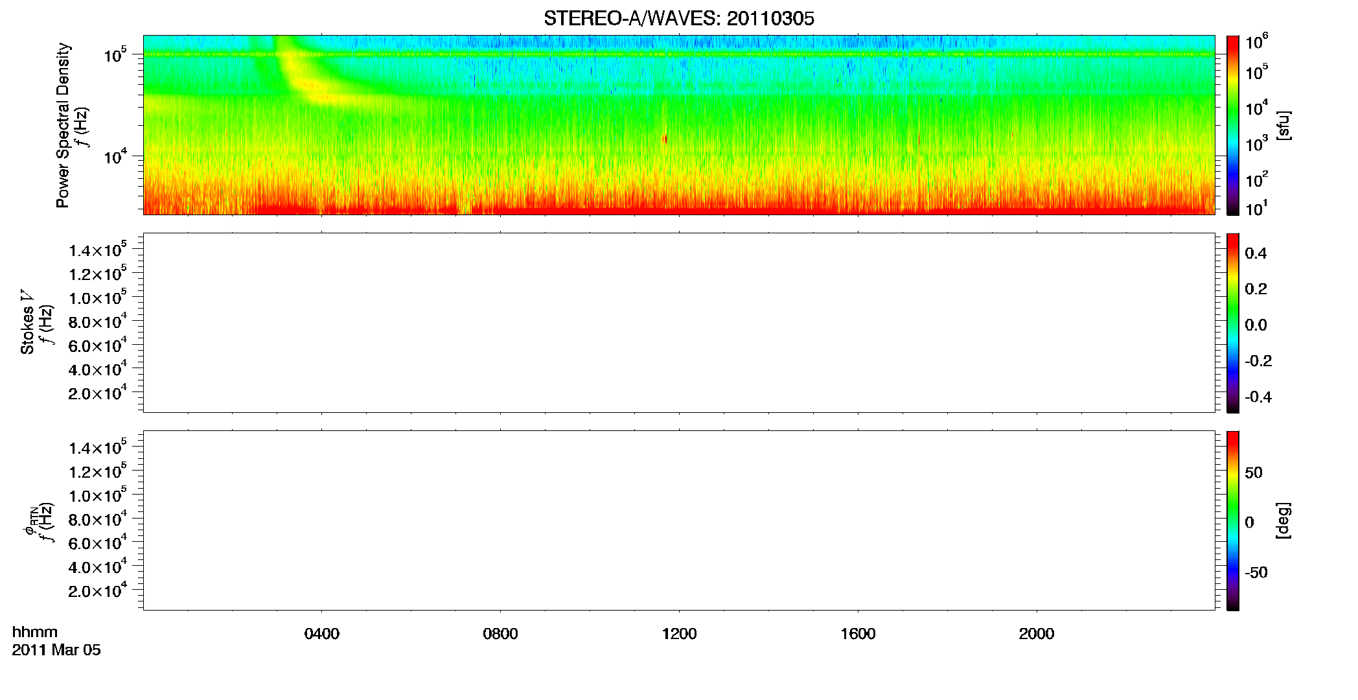Click the 1.4×10^5 tick in Stokes V panel
The image size is (1358, 700).
coord(98,250)
